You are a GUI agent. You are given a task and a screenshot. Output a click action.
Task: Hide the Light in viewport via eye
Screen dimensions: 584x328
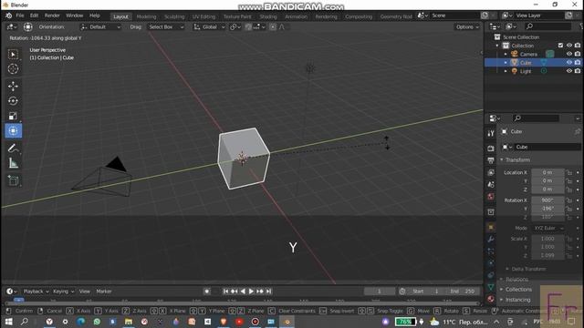(x=569, y=71)
